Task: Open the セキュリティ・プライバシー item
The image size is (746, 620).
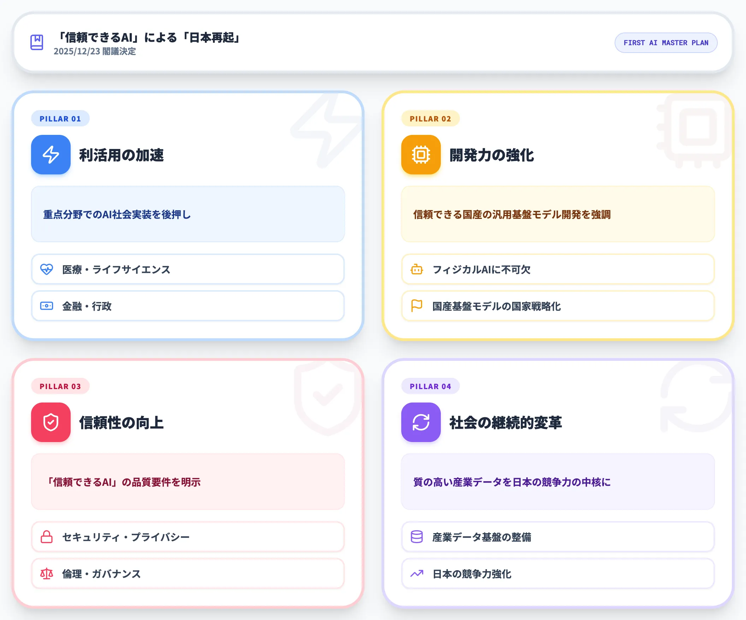Action: click(x=188, y=537)
